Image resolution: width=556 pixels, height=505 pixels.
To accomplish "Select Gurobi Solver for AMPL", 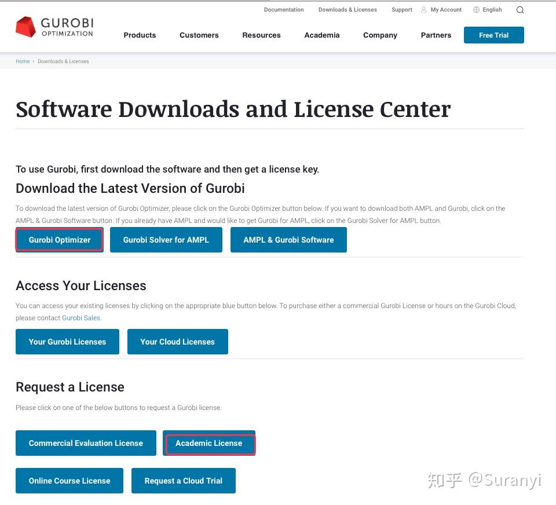I will 166,239.
